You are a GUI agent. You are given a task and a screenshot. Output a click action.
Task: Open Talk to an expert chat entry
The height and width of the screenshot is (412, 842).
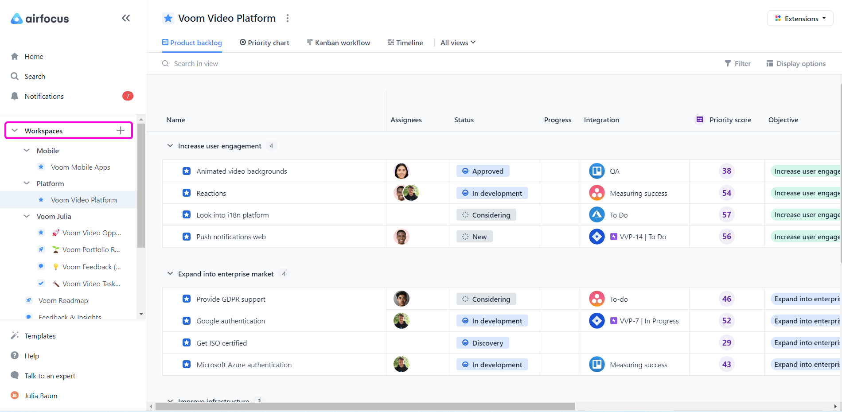pyautogui.click(x=43, y=376)
